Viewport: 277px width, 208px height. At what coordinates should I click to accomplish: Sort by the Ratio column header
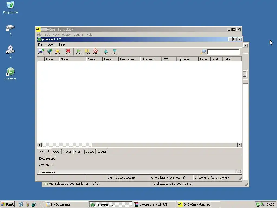[205, 59]
